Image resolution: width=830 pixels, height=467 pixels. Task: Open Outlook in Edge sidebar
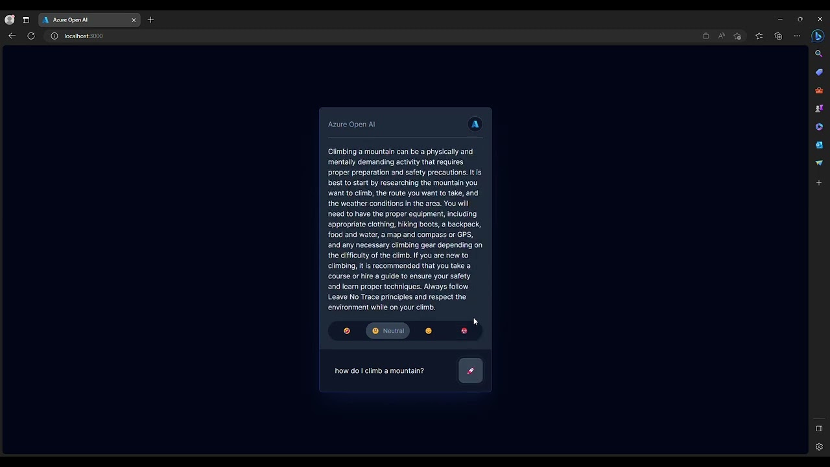(819, 145)
